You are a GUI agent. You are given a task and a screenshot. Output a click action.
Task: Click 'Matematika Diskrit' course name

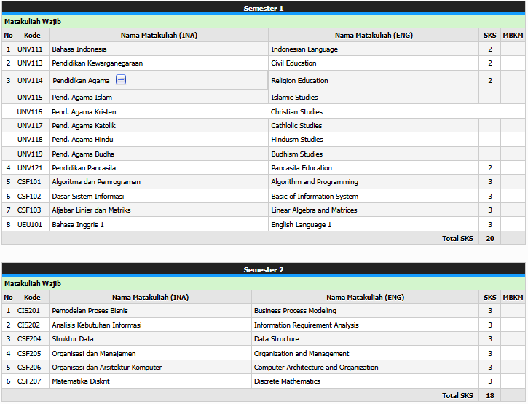coord(81,381)
